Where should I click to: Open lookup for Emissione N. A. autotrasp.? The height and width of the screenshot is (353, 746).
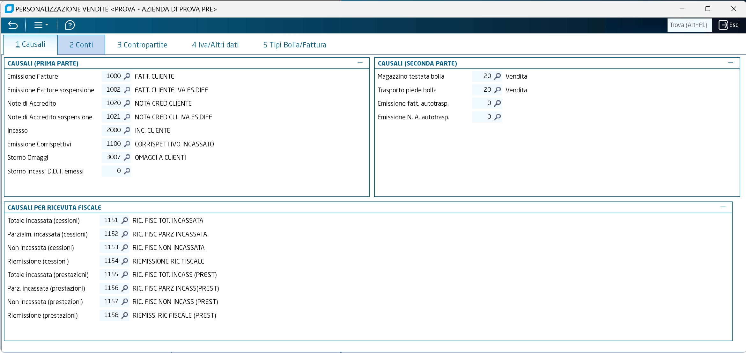tap(497, 117)
